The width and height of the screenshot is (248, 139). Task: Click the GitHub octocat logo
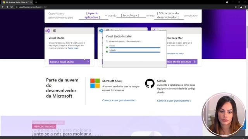click(x=150, y=83)
